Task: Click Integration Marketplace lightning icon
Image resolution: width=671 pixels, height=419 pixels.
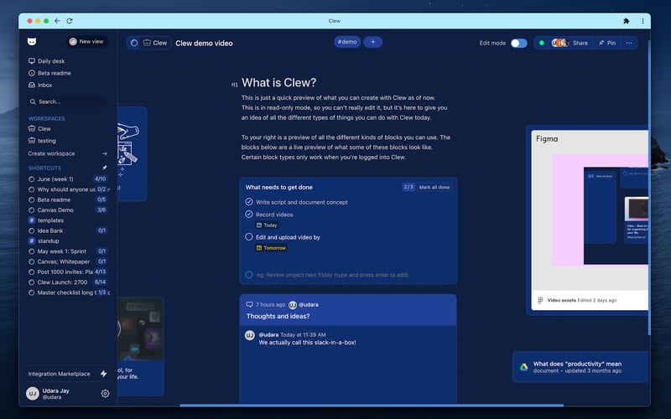Action: coord(103,374)
